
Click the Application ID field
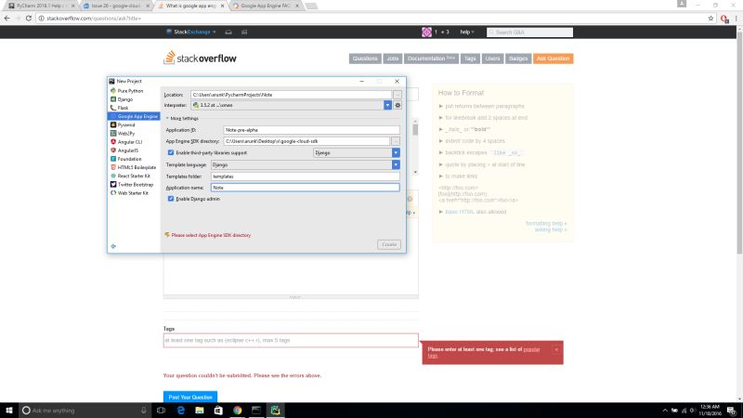point(311,130)
